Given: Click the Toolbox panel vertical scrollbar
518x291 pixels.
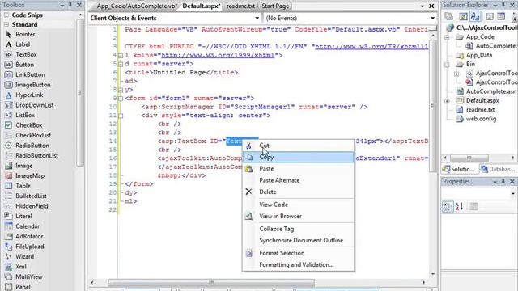Looking at the screenshot, I should [x=80, y=92].
